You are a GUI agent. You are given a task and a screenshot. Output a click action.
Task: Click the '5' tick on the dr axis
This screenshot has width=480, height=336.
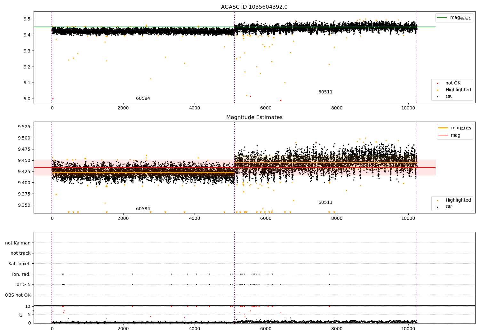coord(29,315)
